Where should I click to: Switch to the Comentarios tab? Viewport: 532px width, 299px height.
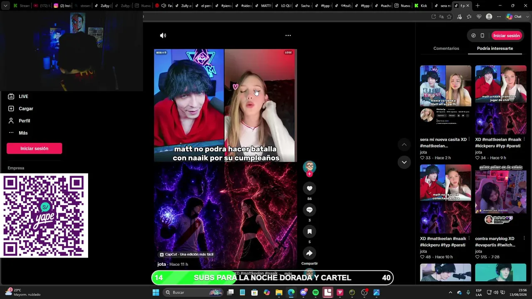tap(446, 49)
